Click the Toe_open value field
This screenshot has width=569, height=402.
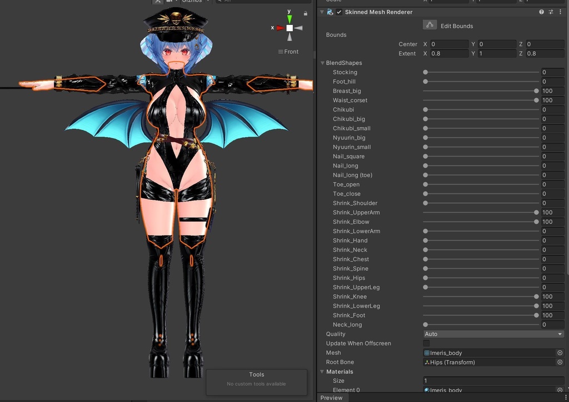[553, 184]
